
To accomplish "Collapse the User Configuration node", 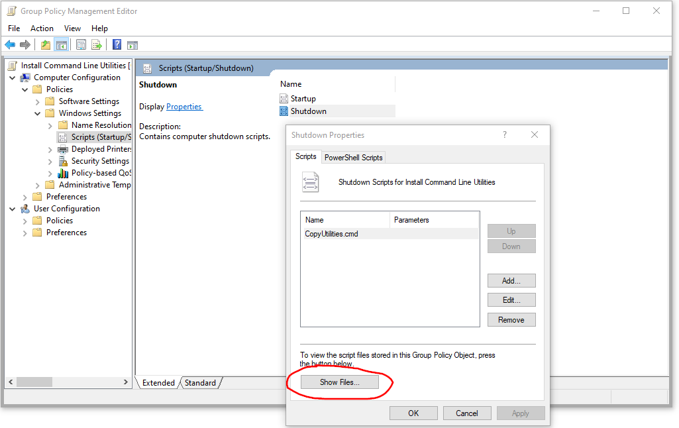I will (12, 209).
